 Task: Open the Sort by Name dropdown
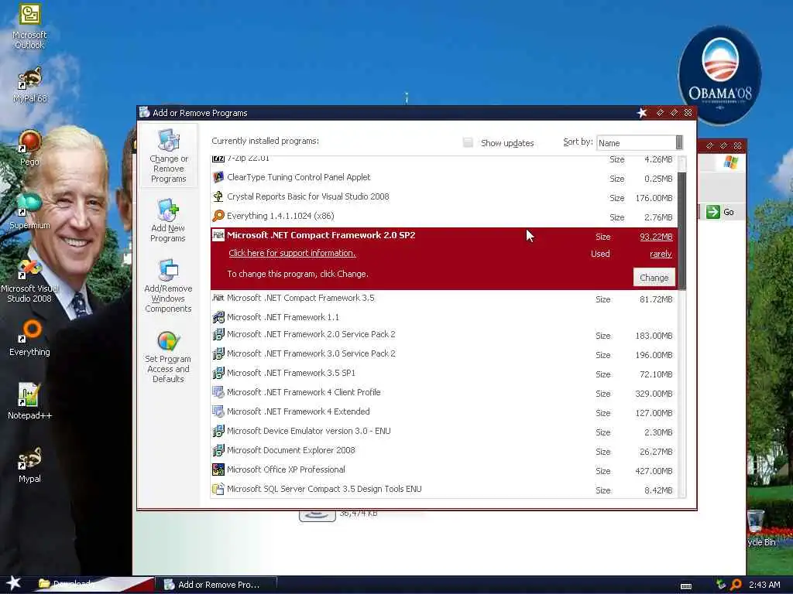click(640, 143)
